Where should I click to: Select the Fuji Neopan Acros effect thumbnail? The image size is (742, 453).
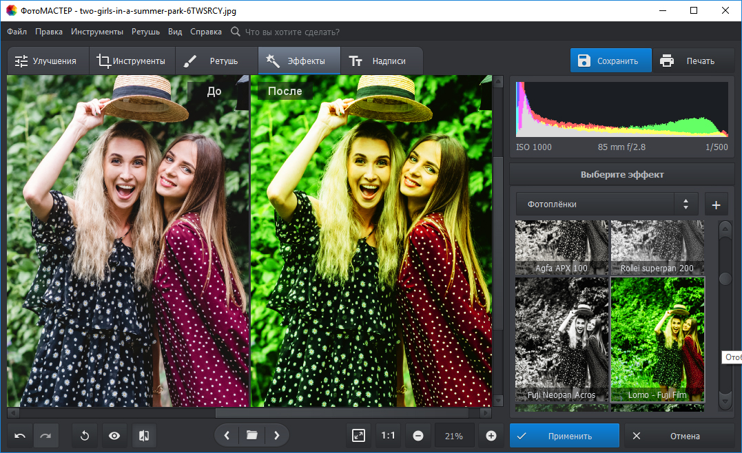[562, 339]
